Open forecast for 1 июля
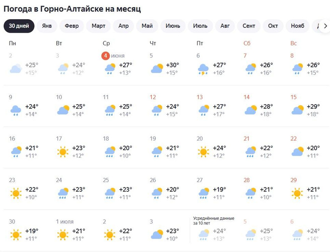 click(64, 221)
